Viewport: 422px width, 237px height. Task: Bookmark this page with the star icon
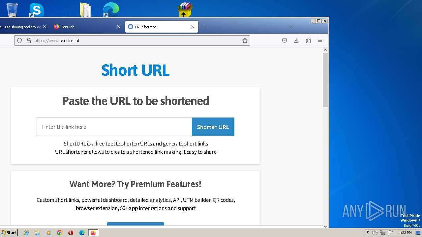[x=245, y=40]
